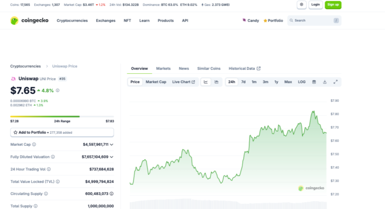The image size is (385, 209).
Task: Open the NFT nav dropdown
Action: point(127,21)
